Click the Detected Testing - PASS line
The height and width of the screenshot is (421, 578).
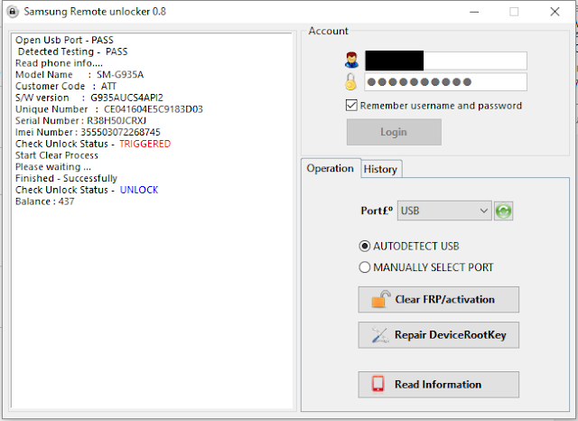(x=72, y=51)
